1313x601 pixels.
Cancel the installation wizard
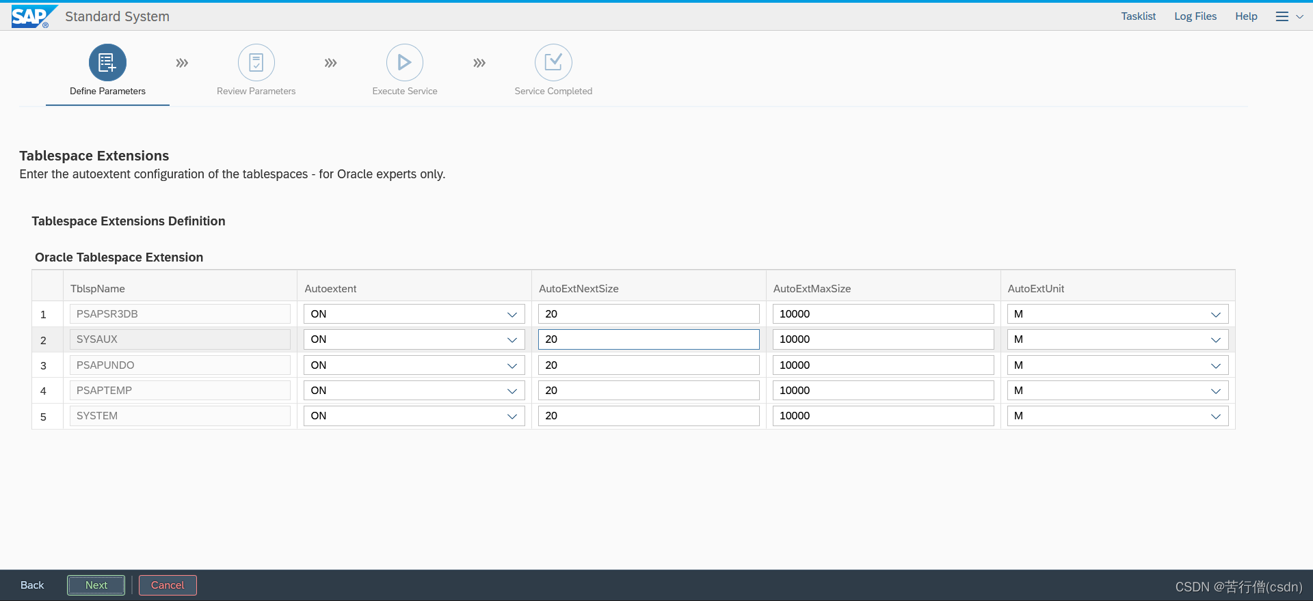(168, 585)
